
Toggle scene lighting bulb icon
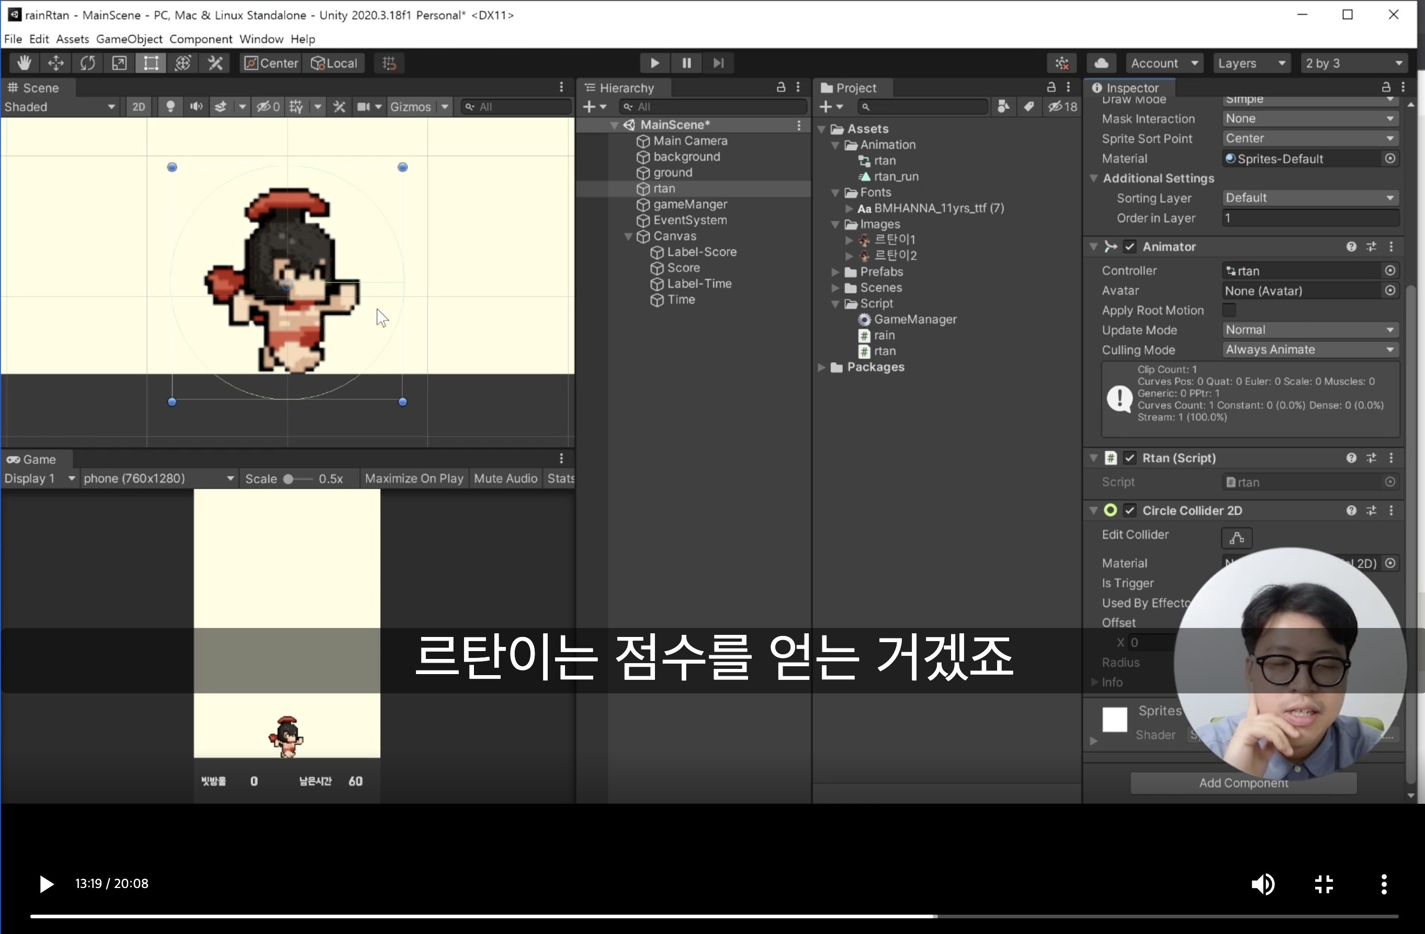point(170,107)
